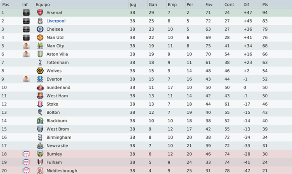Select the Middlesbrough row

point(146,170)
